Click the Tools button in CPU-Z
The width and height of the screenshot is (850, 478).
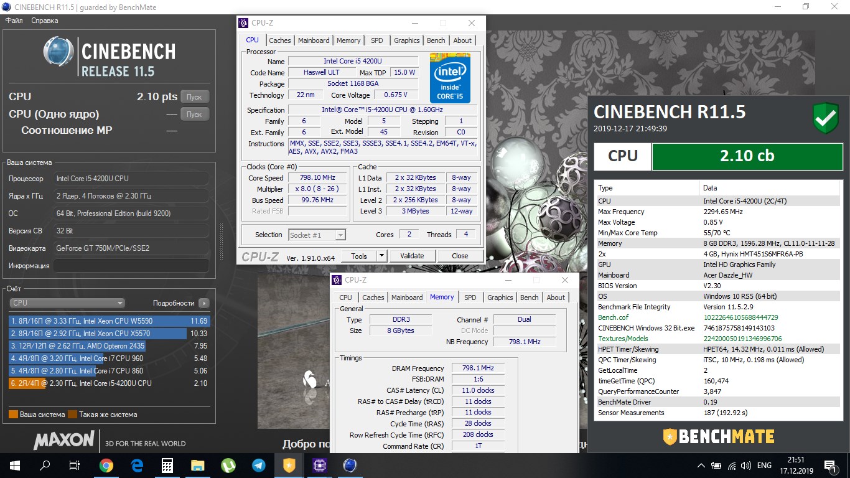[x=359, y=256]
